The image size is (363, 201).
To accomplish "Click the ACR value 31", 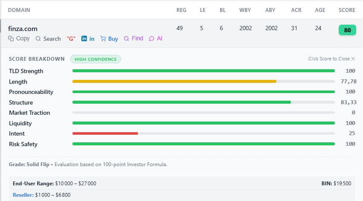I will pyautogui.click(x=294, y=28).
